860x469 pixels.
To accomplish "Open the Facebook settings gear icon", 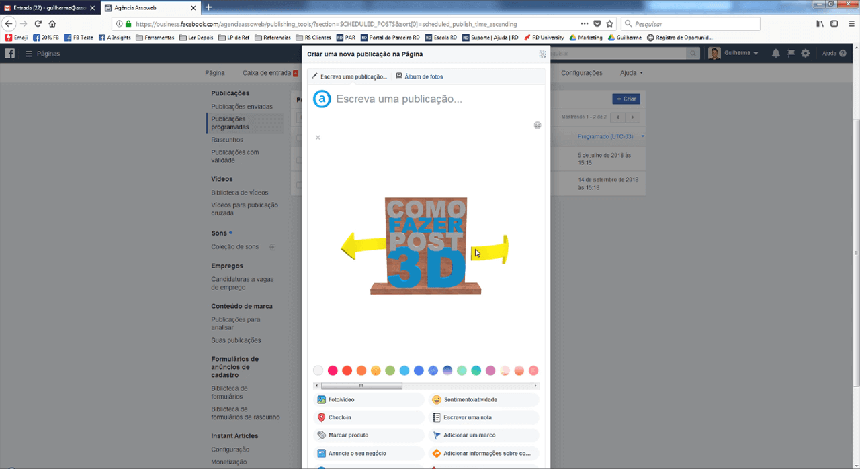I will [x=806, y=54].
